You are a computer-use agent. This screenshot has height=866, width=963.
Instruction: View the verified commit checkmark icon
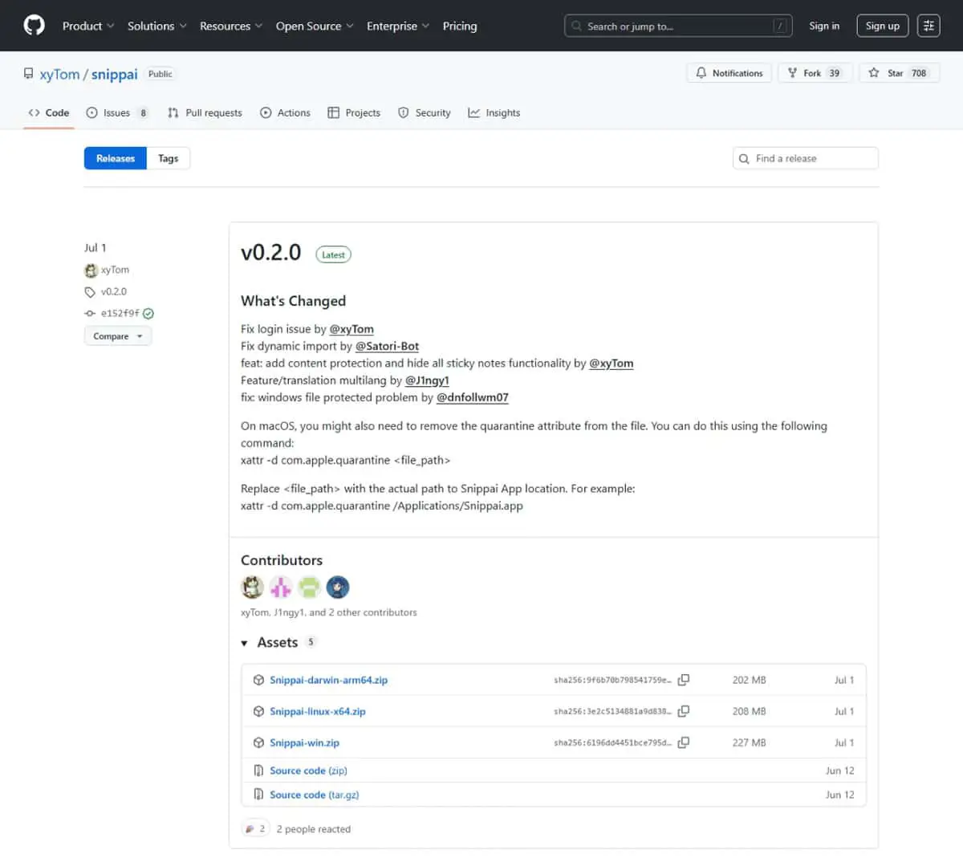pos(148,314)
